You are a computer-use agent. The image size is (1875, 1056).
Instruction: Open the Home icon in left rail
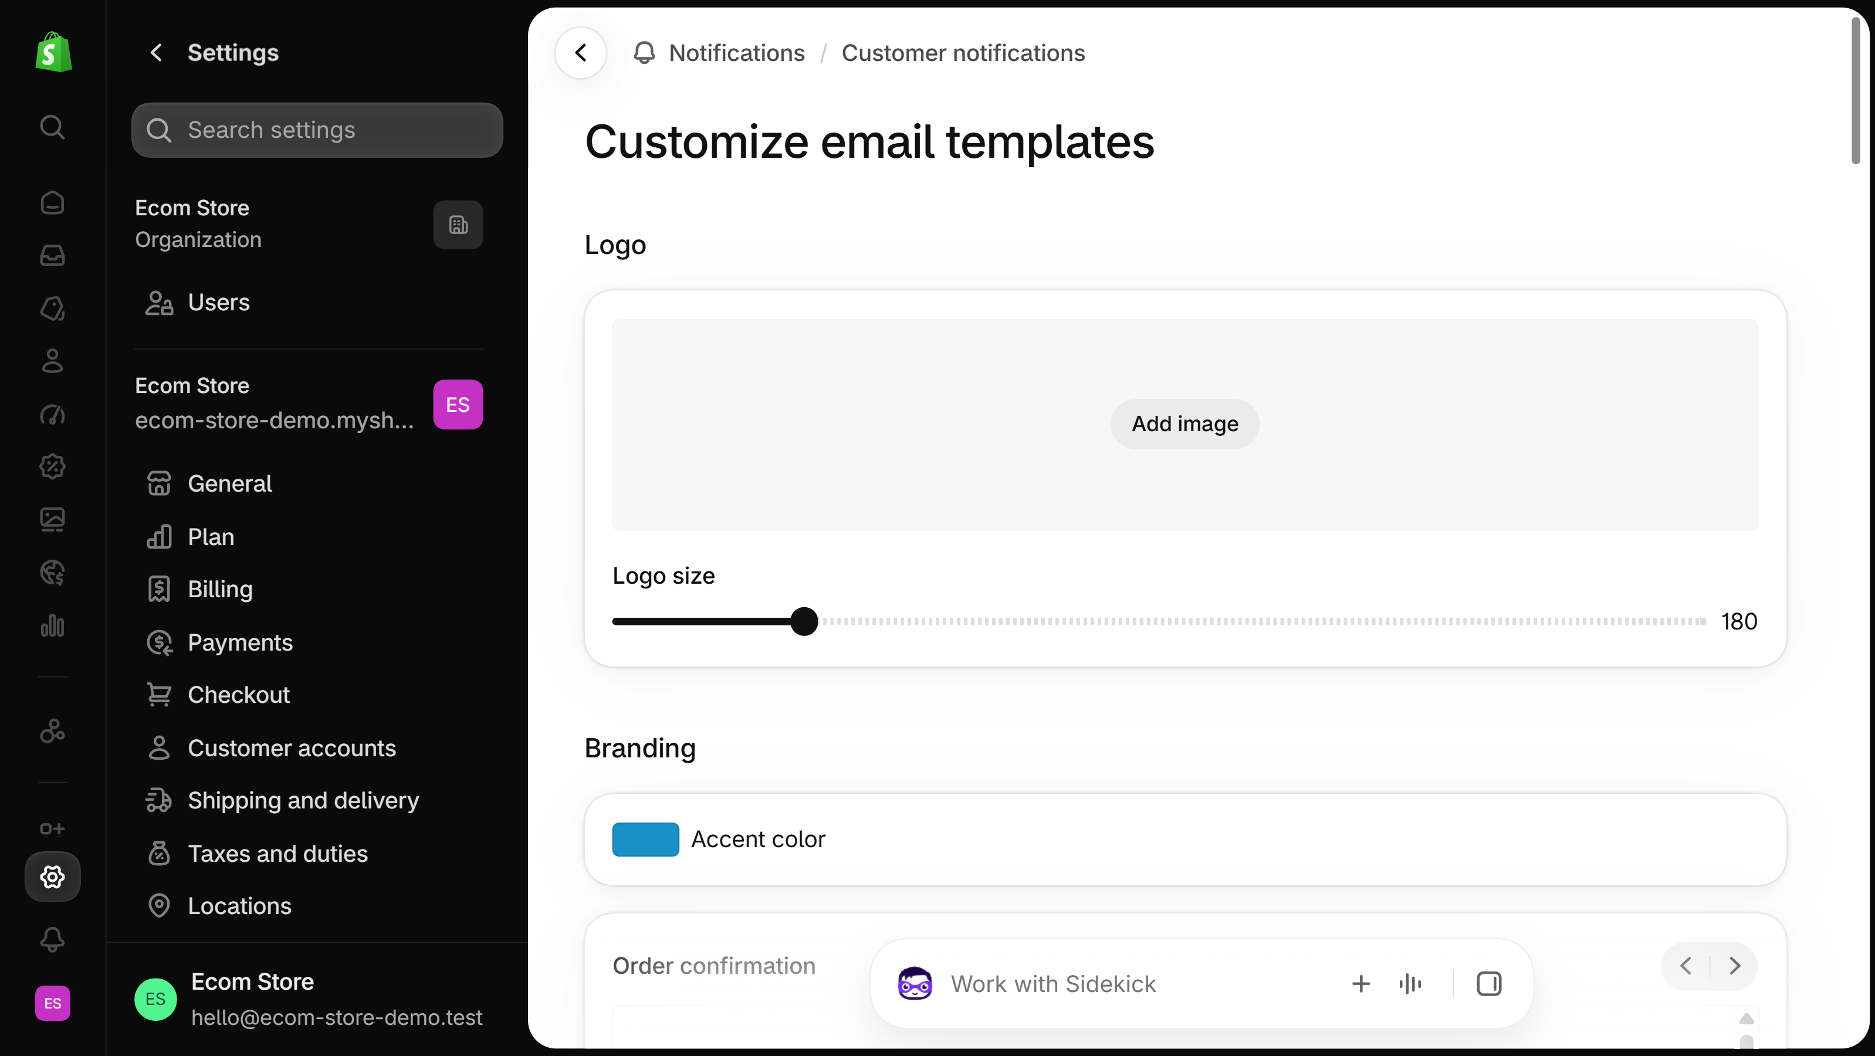tap(52, 202)
